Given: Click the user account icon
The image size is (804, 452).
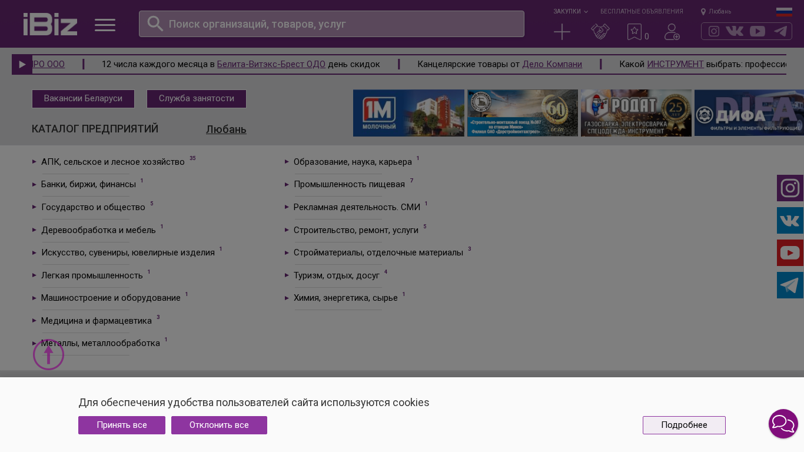Looking at the screenshot, I should [672, 32].
